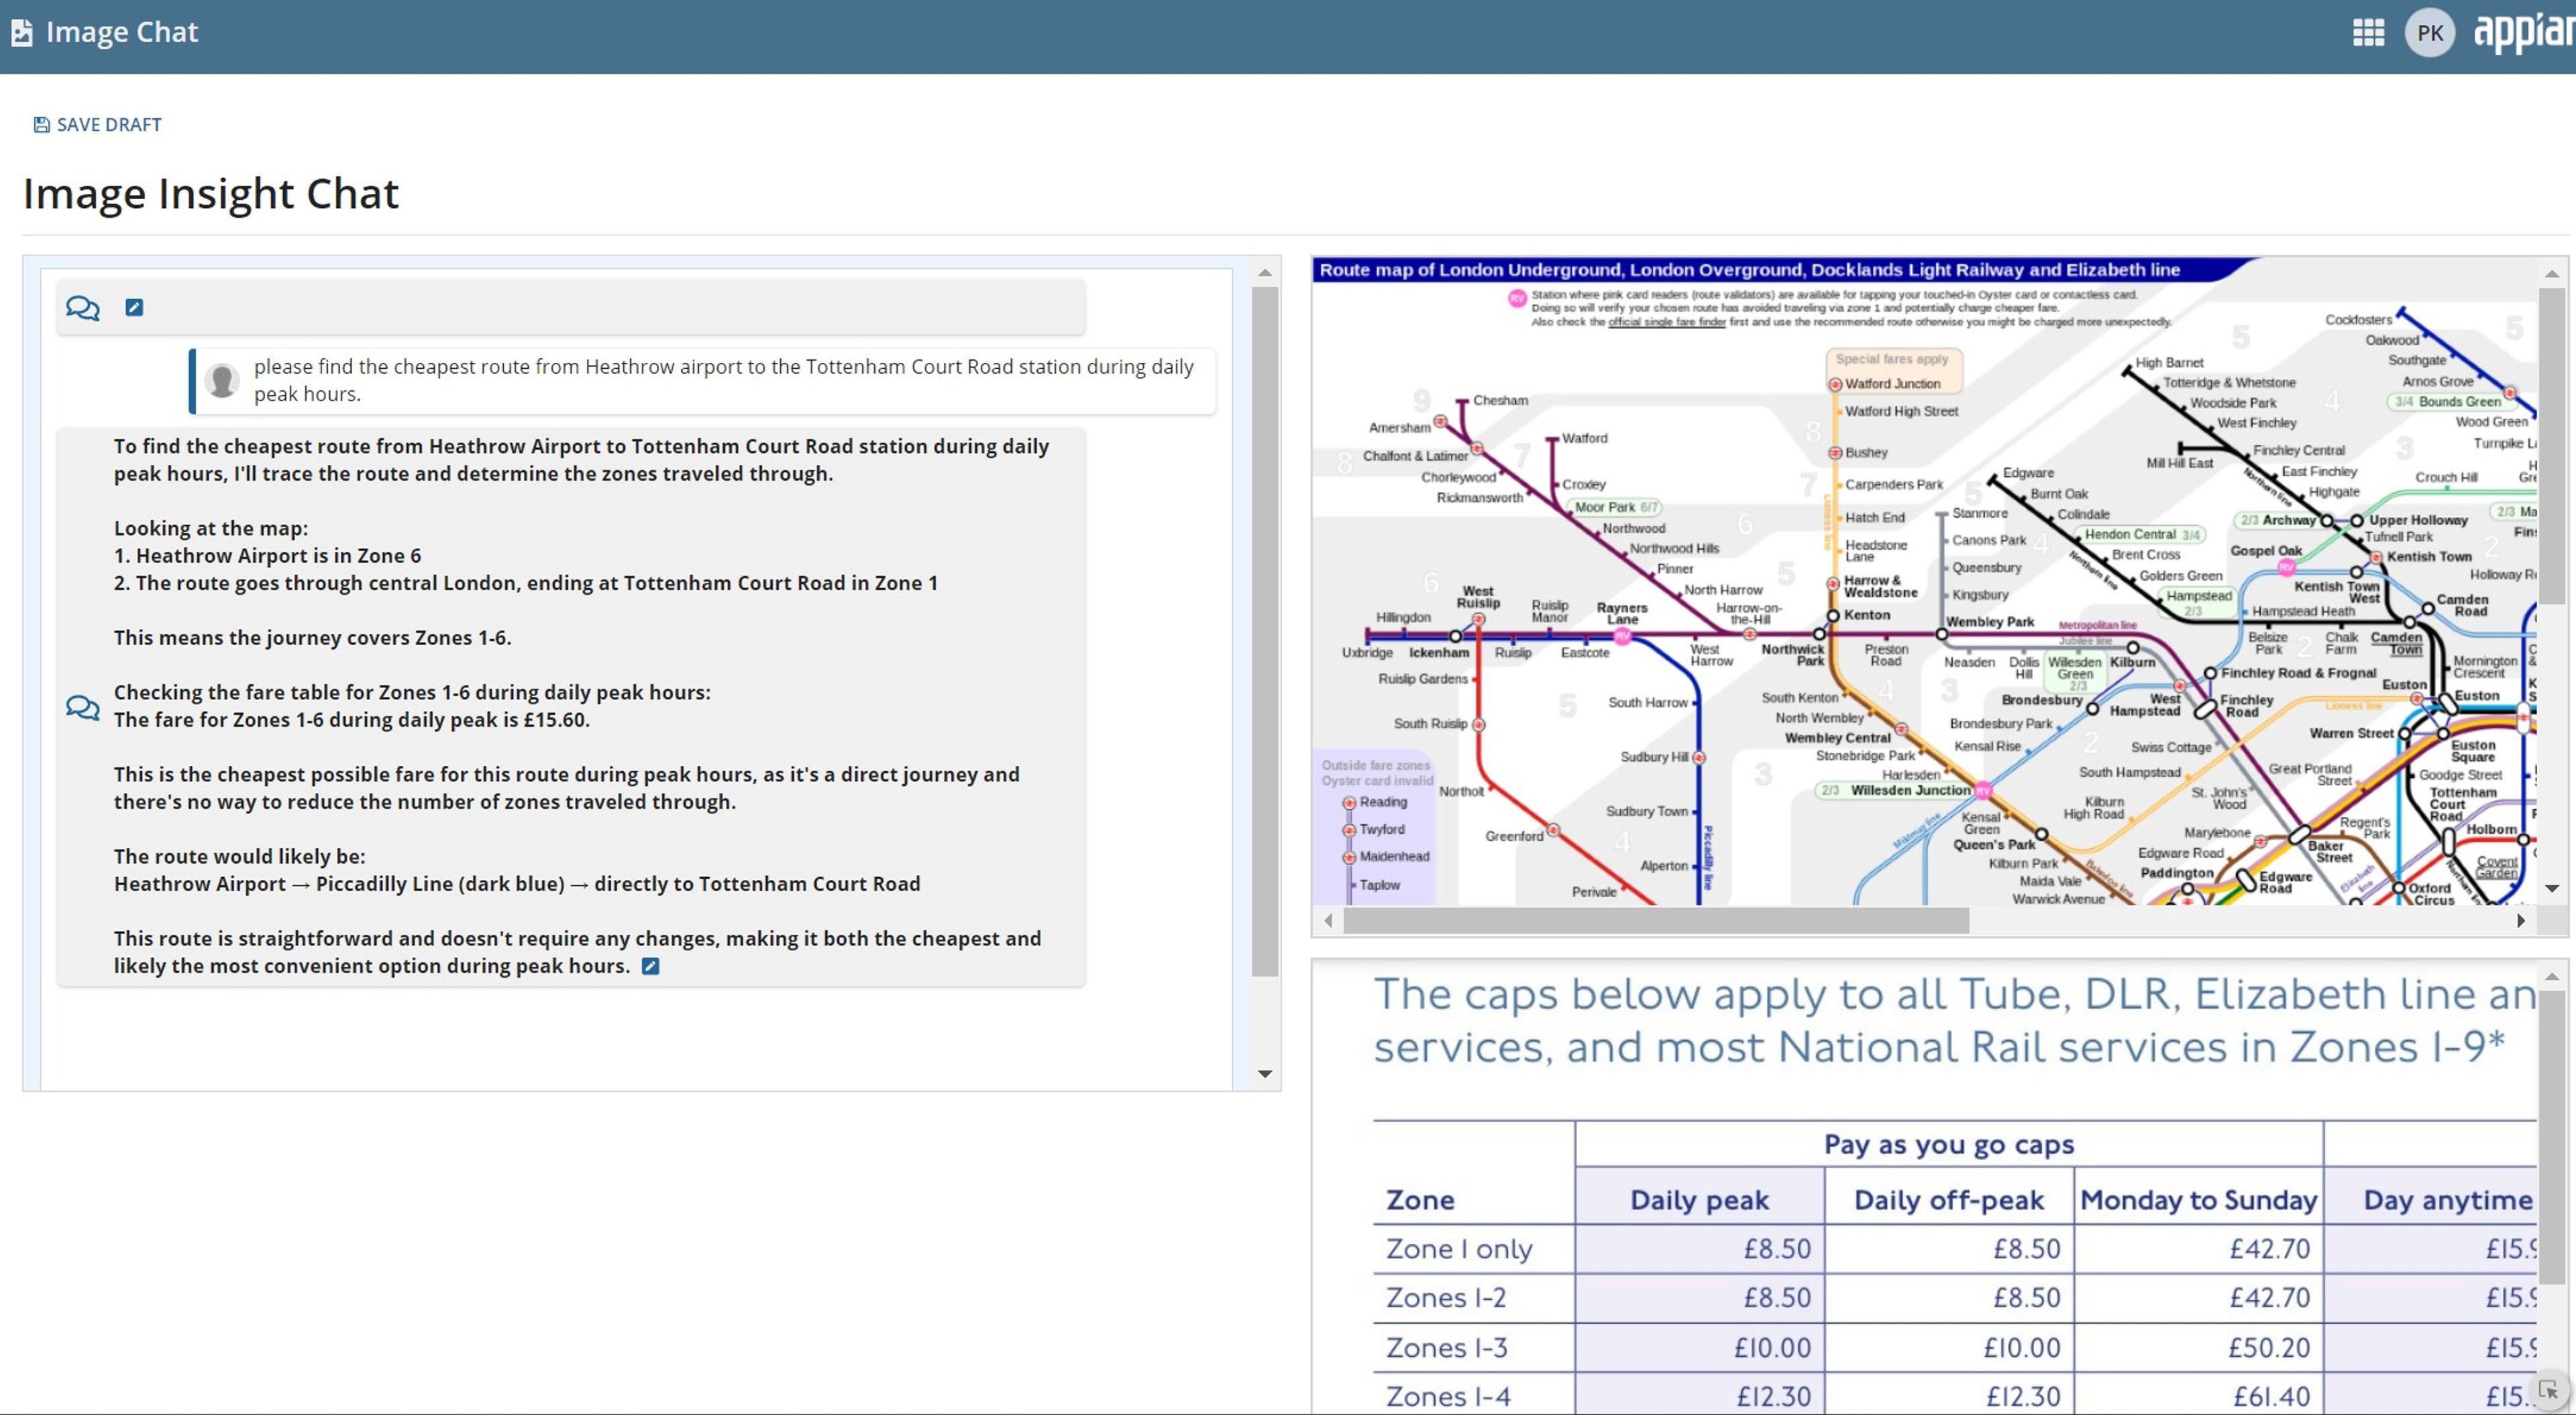Click the route map scroll-left arrow
Viewport: 2576px width, 1415px height.
point(1328,921)
